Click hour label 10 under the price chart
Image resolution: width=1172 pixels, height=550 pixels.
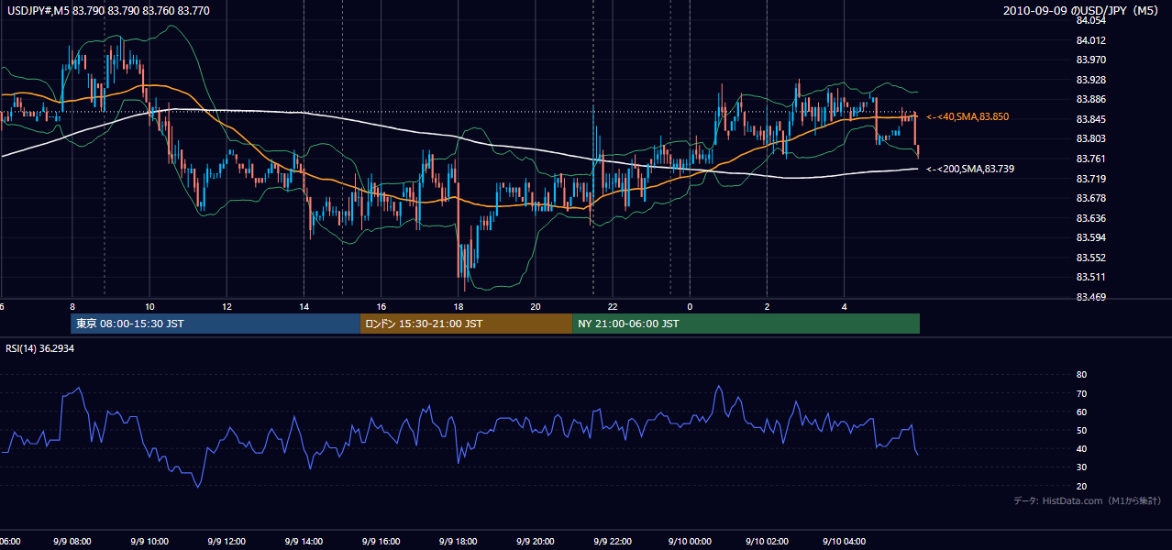point(149,307)
